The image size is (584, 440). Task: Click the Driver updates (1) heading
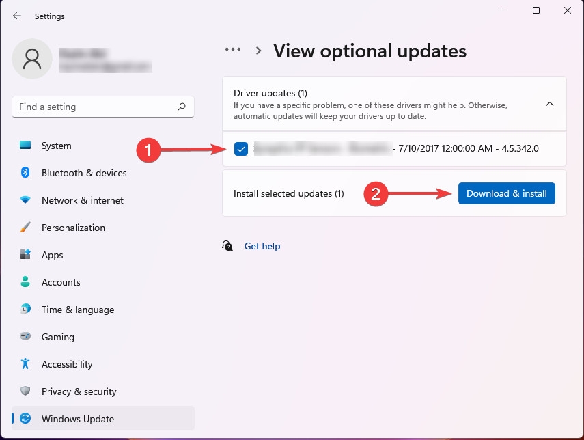[x=270, y=93]
